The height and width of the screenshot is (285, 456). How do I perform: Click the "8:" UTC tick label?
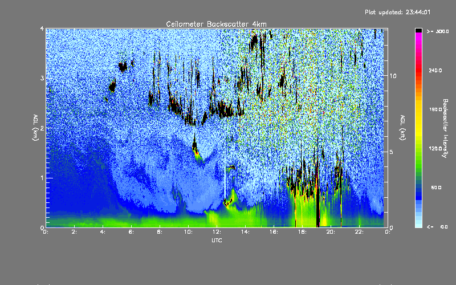pyautogui.click(x=160, y=232)
